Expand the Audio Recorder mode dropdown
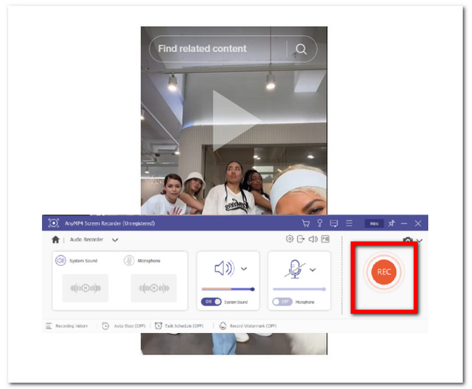This screenshot has height=389, width=472. [x=115, y=240]
